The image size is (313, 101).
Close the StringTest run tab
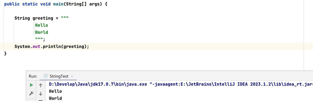[72, 76]
